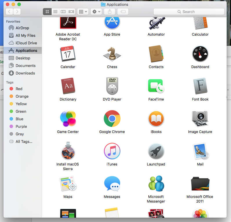Switch to column view mode
The height and width of the screenshot is (222, 231).
tap(63, 12)
